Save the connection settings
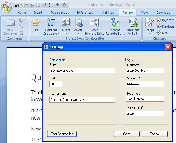176x143 pixels. coord(126,134)
